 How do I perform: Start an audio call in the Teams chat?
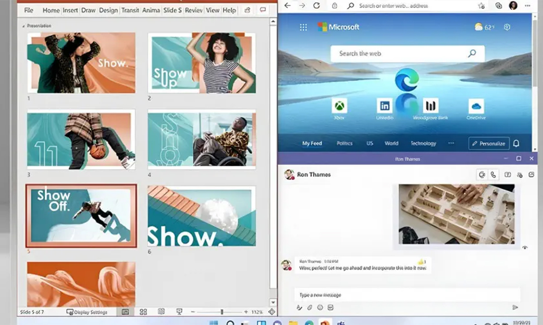pyautogui.click(x=494, y=175)
